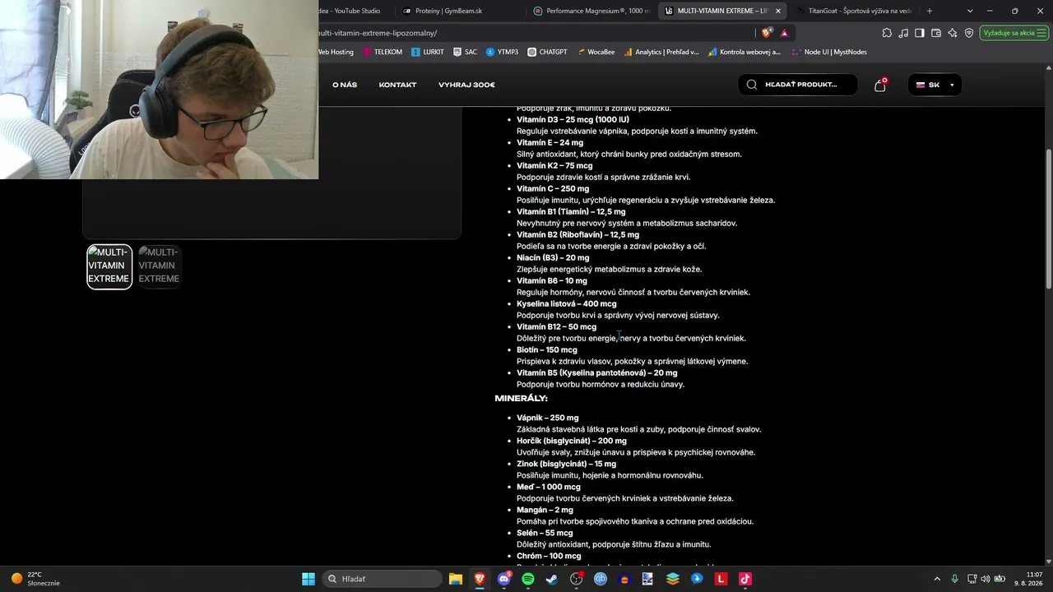This screenshot has width=1053, height=592.
Task: Click the 'Horčík (bisglycinát) – 200 mg' text
Action: pyautogui.click(x=572, y=441)
